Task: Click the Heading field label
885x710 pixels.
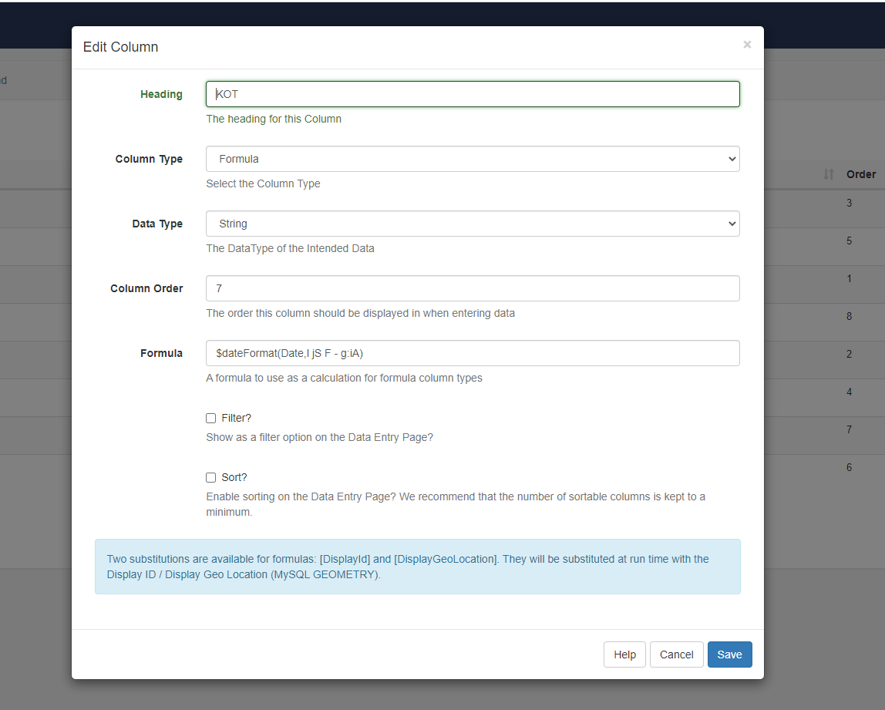Action: click(161, 94)
